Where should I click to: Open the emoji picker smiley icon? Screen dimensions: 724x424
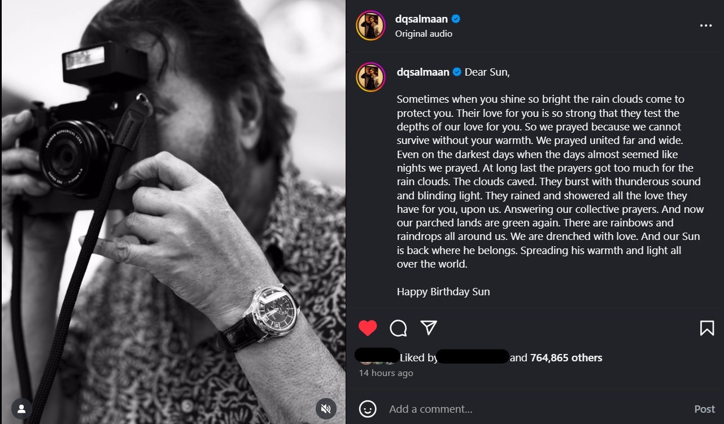(x=368, y=409)
